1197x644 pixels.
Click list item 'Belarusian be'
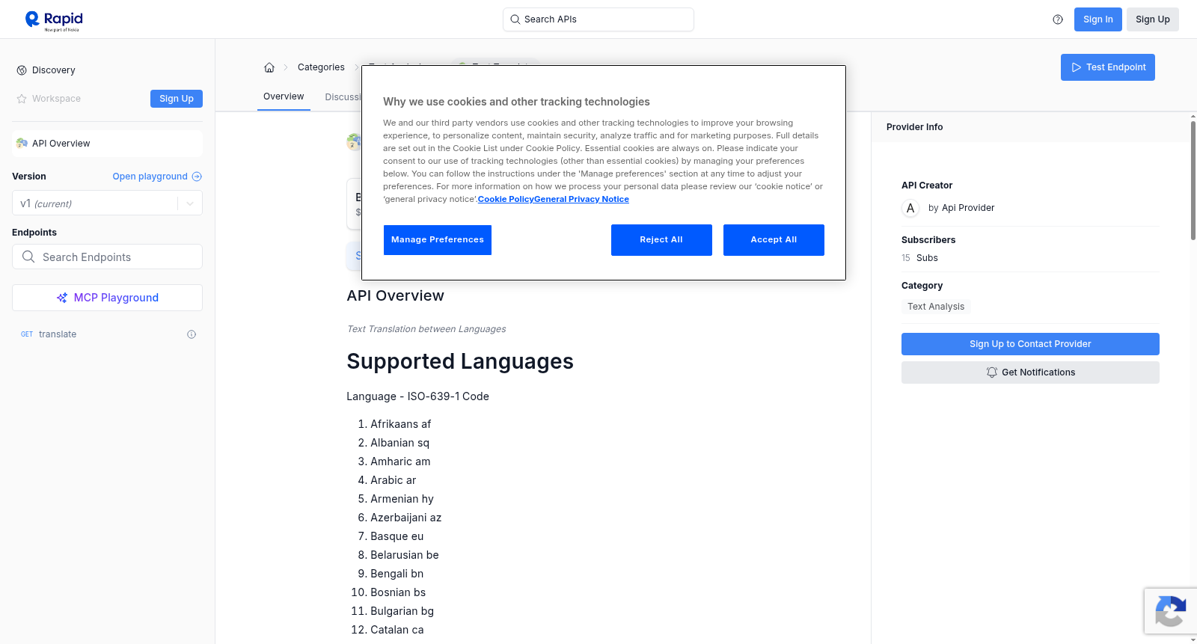click(x=405, y=555)
